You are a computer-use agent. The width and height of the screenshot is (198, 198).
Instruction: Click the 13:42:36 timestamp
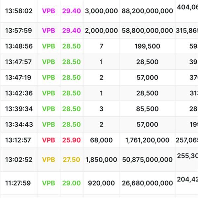pyautogui.click(x=19, y=93)
